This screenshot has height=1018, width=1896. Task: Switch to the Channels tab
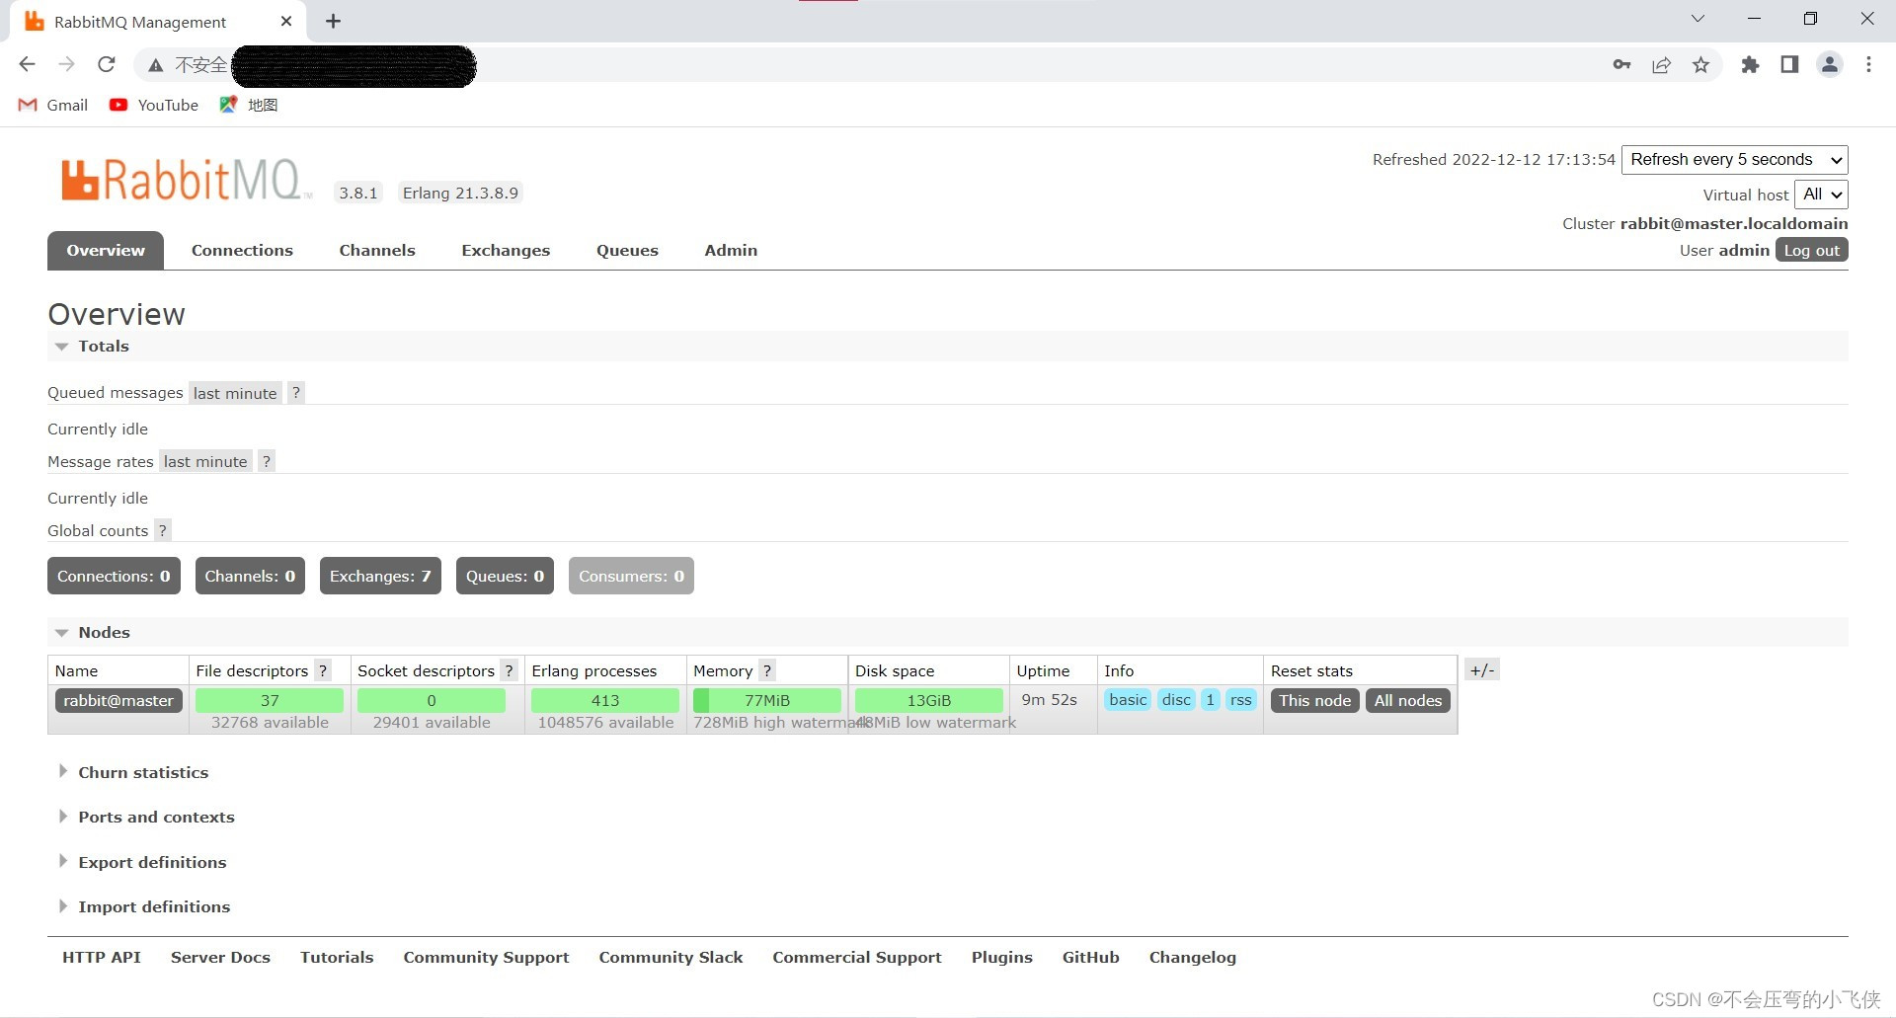click(377, 250)
